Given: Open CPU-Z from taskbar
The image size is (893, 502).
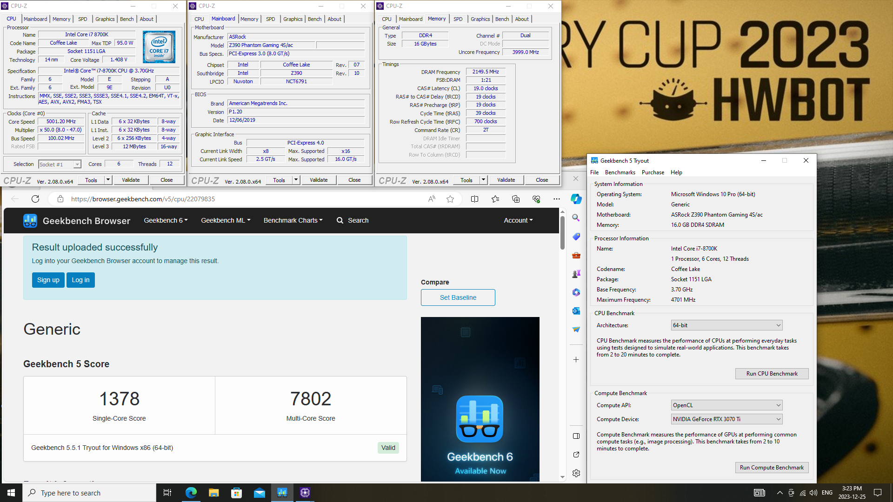Looking at the screenshot, I should (x=305, y=493).
